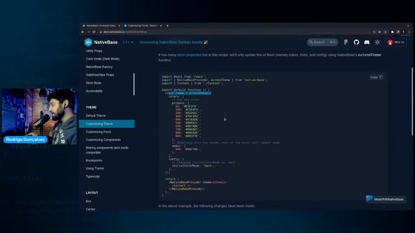
Task: Open Color mode (Dark Mode) page
Action: 102,59
